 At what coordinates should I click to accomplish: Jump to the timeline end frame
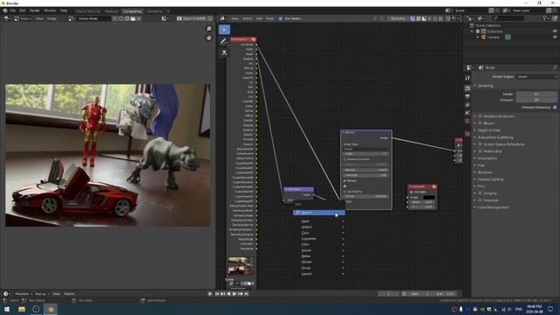pyautogui.click(x=246, y=294)
